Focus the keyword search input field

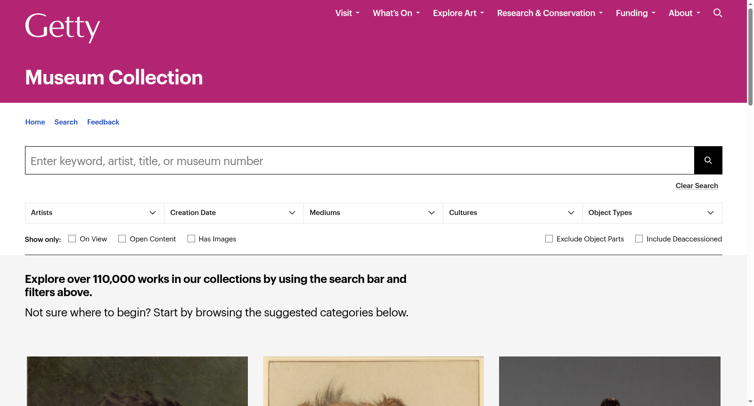[360, 160]
